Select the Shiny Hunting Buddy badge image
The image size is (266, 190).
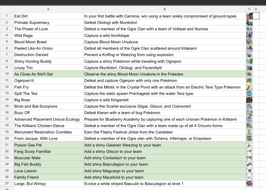(249, 61)
